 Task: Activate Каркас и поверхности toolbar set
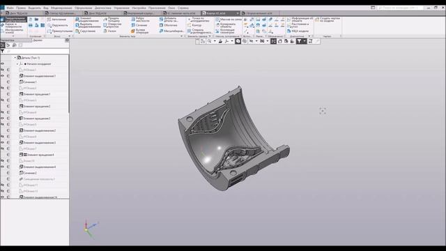pos(12,25)
